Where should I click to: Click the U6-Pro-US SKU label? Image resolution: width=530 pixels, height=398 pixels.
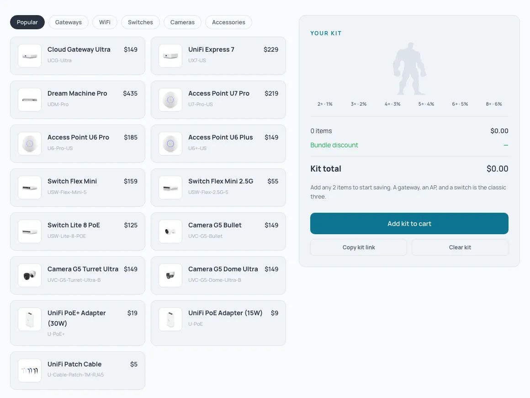point(60,148)
